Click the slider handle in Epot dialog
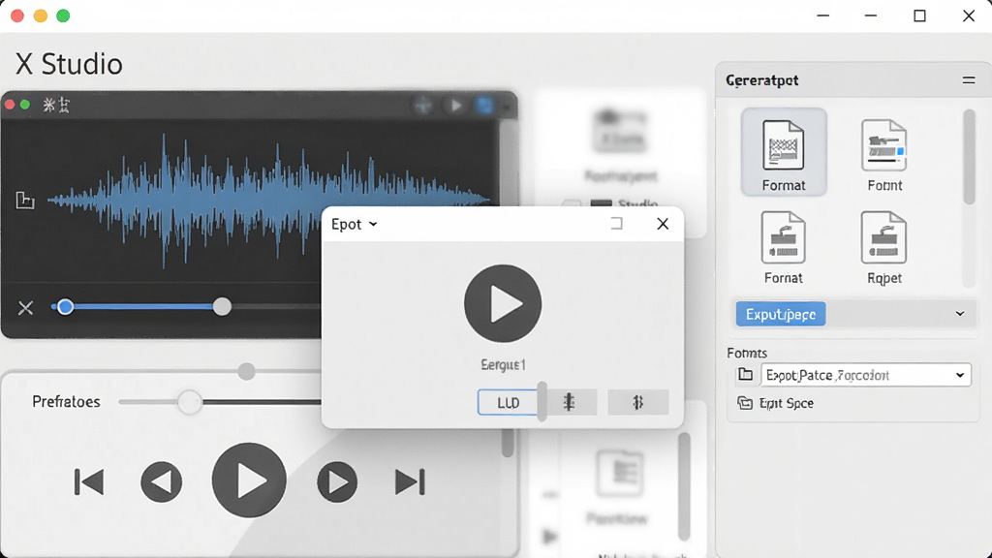992x558 pixels. 542,402
